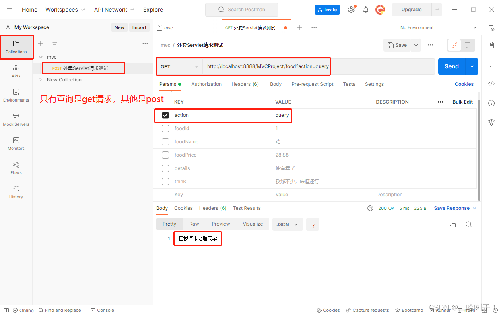Open environment quick look icon

[x=491, y=27]
